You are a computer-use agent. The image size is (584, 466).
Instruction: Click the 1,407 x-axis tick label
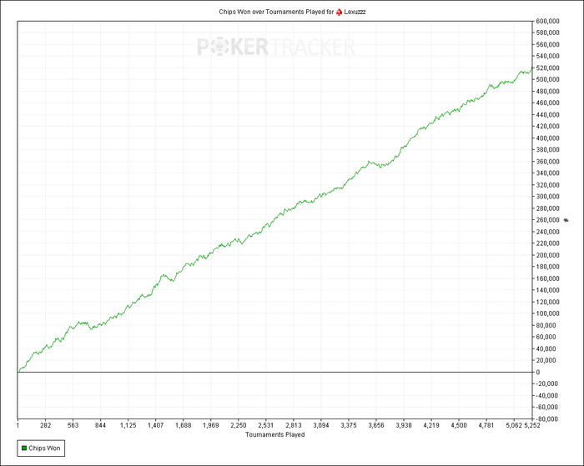[x=156, y=425]
